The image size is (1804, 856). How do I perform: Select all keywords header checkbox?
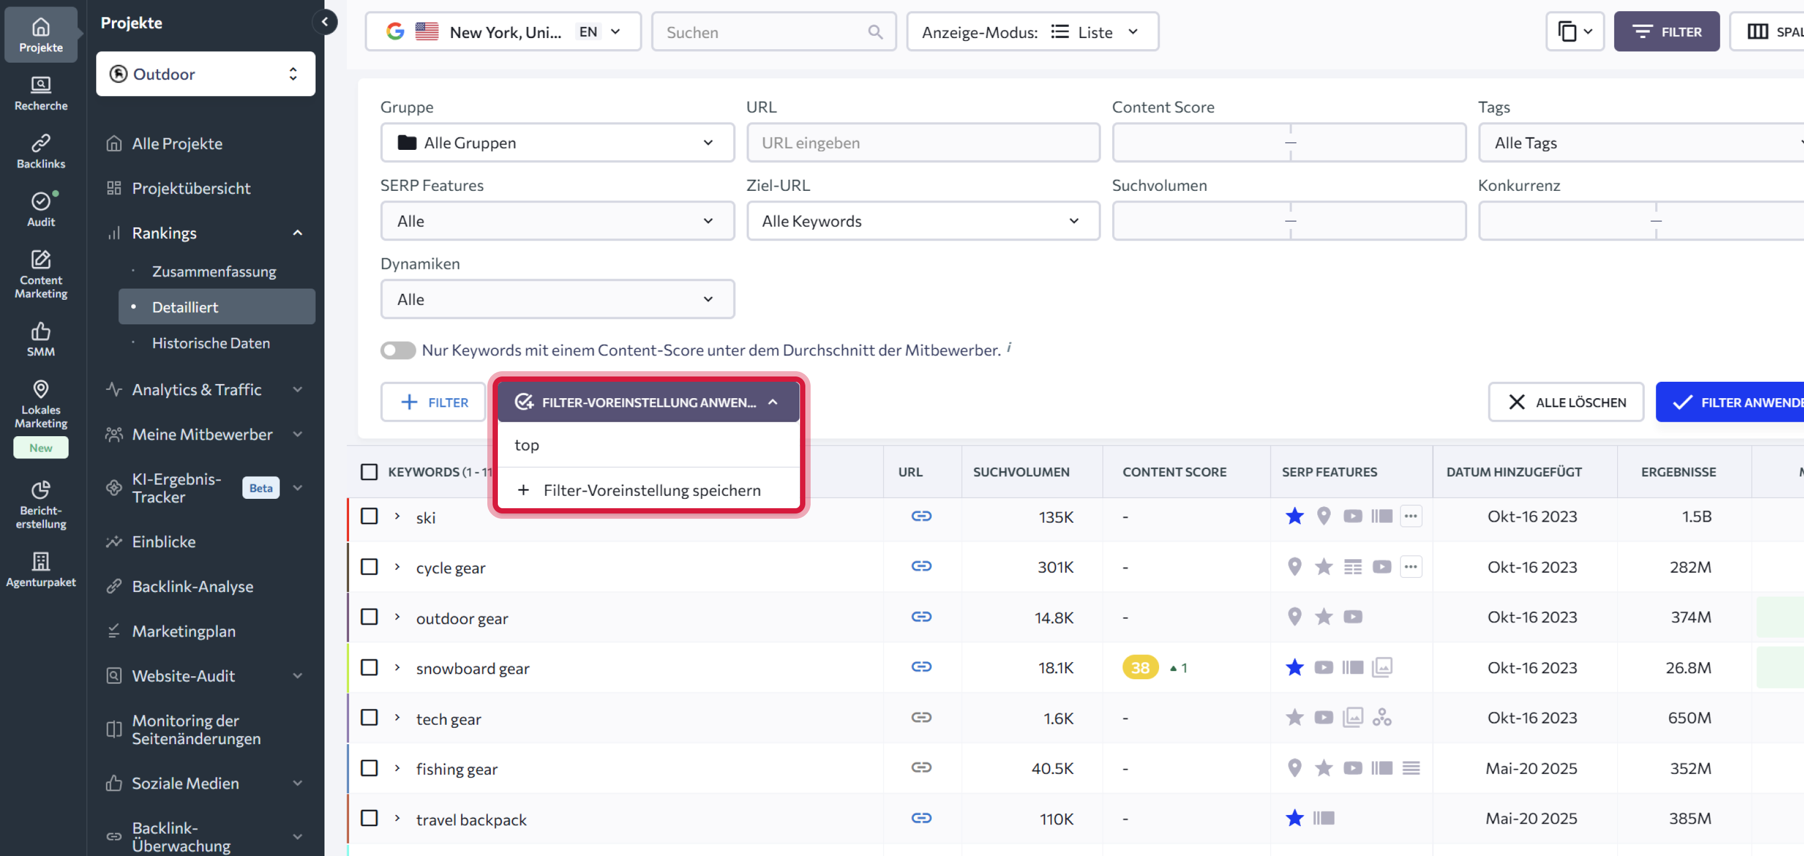tap(369, 472)
